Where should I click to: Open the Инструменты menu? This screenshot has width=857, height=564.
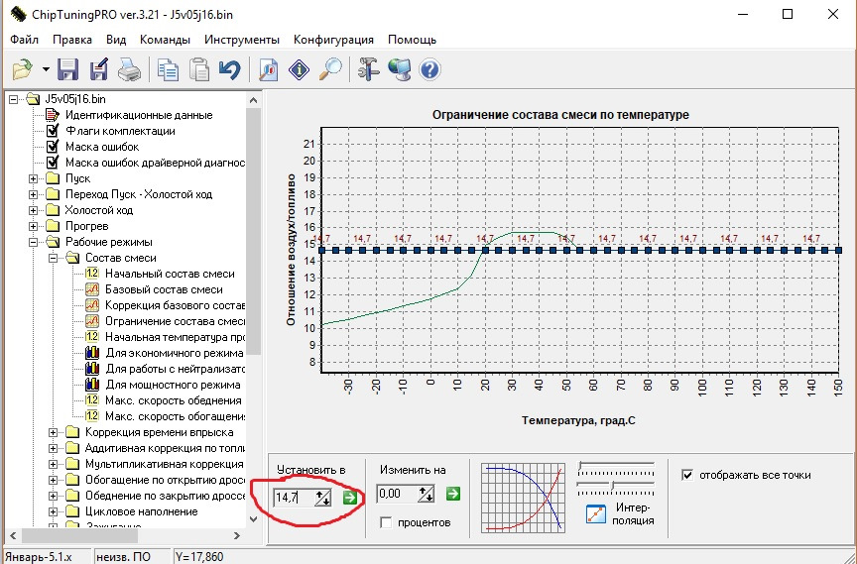242,40
